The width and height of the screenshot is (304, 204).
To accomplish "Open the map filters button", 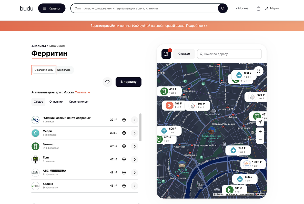I will [x=166, y=54].
